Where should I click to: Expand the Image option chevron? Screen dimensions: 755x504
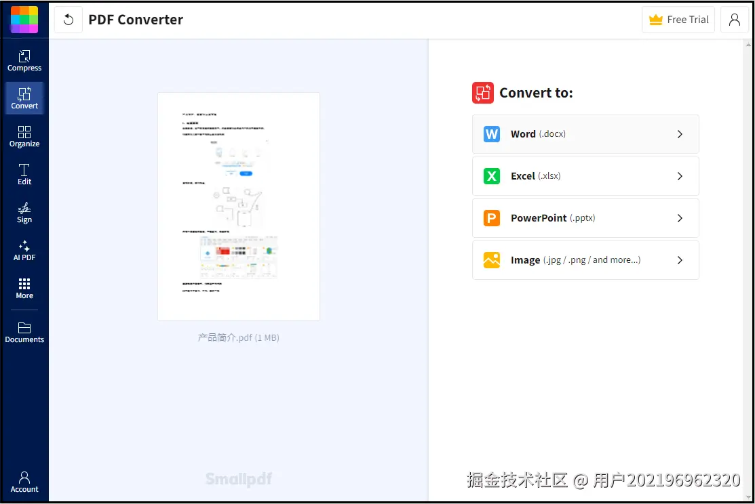coord(680,260)
